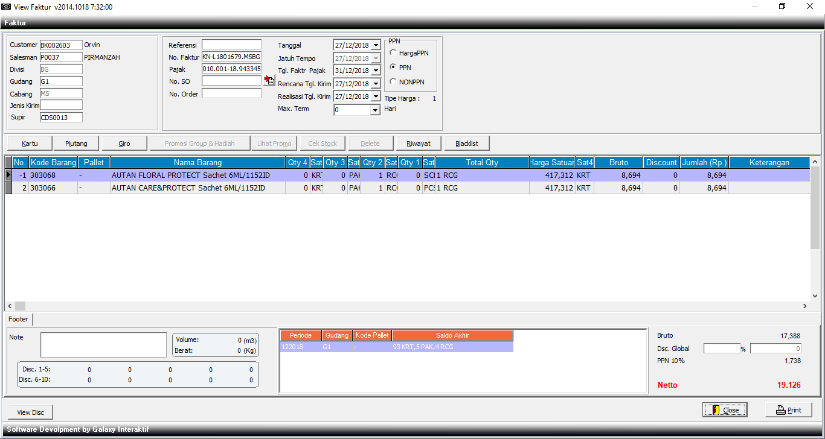Select the NONPPN radio button

[393, 82]
